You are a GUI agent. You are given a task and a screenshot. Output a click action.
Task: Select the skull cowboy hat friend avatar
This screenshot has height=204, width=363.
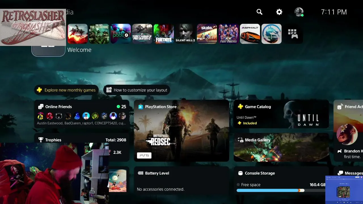[x=122, y=116]
